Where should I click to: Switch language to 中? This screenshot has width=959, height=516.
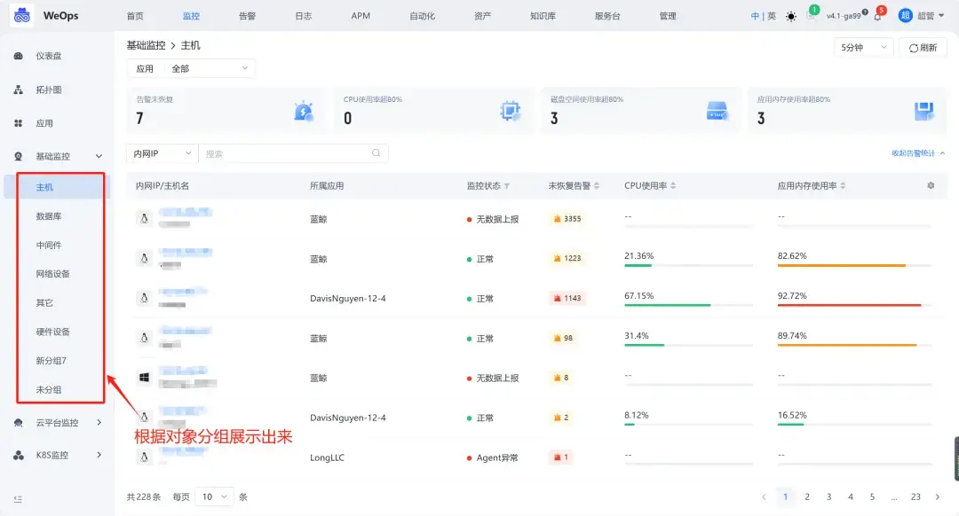point(755,16)
